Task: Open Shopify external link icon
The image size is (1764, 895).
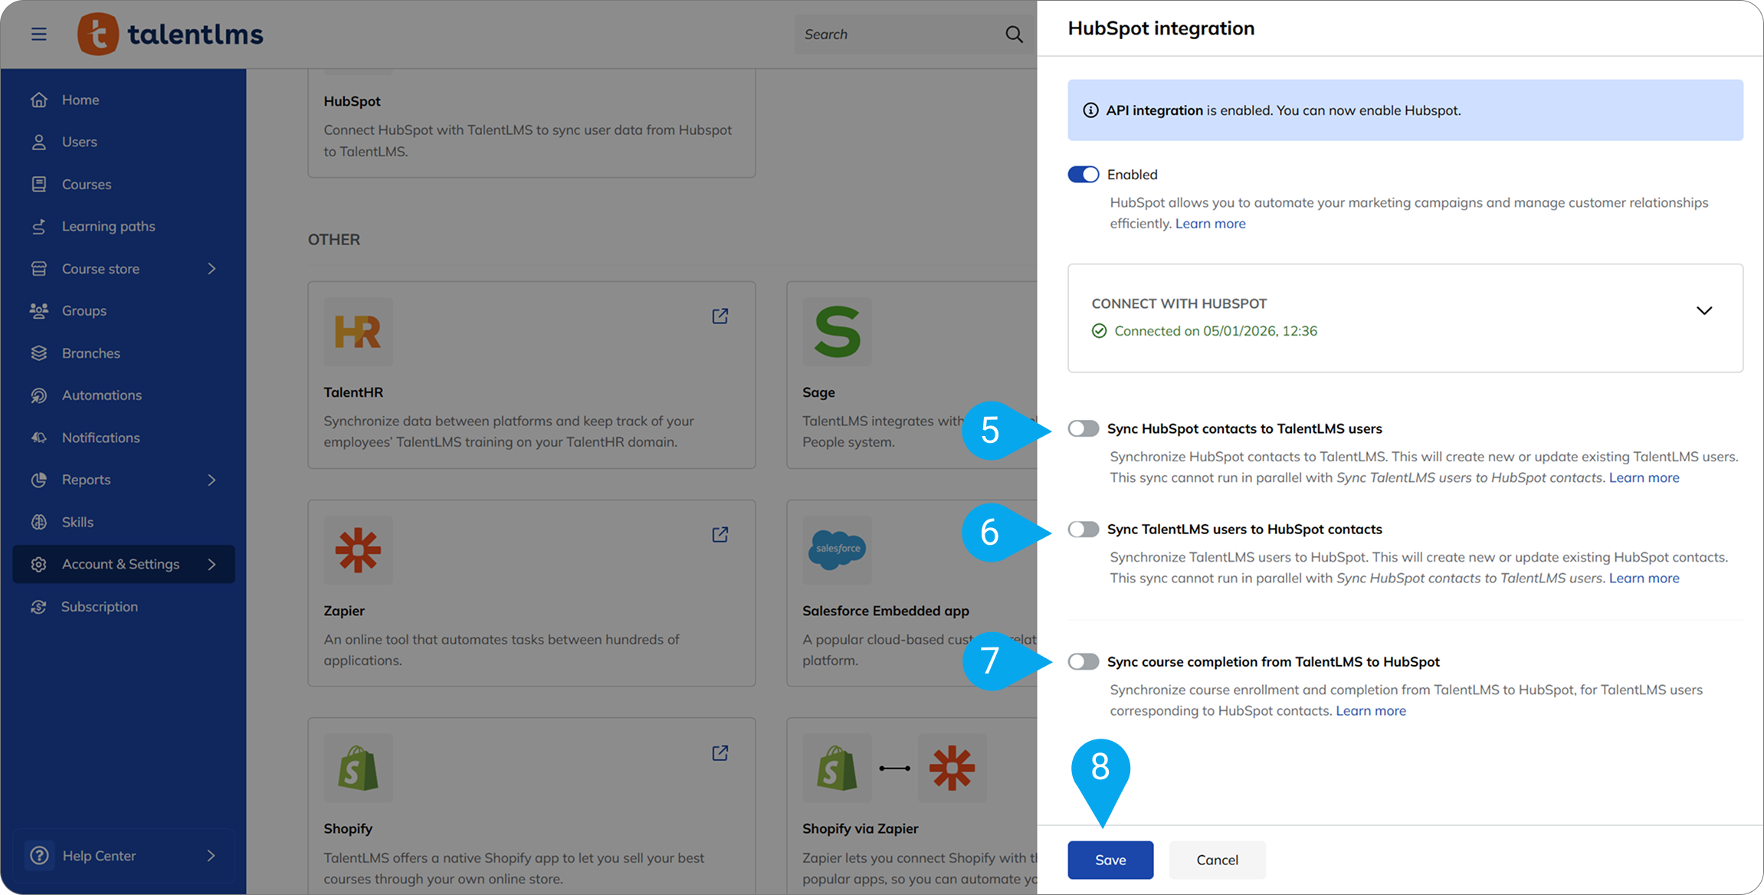Action: pos(720,753)
